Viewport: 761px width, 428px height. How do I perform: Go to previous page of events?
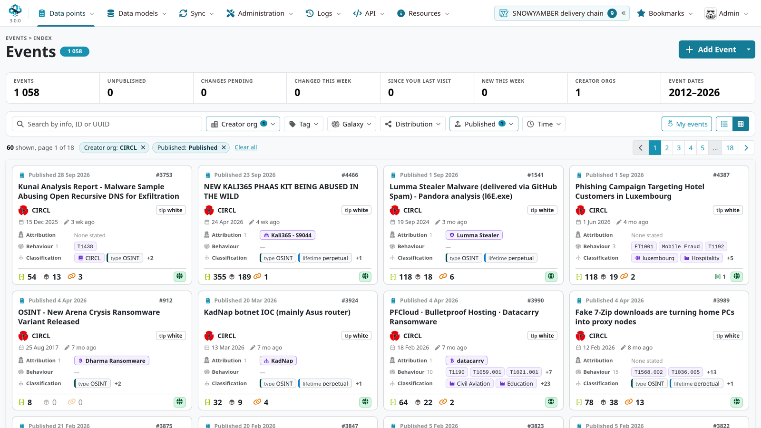(x=641, y=148)
